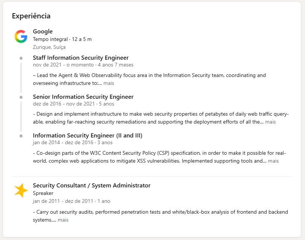Click the Experiência section heading
Image resolution: width=305 pixels, height=240 pixels.
click(31, 16)
